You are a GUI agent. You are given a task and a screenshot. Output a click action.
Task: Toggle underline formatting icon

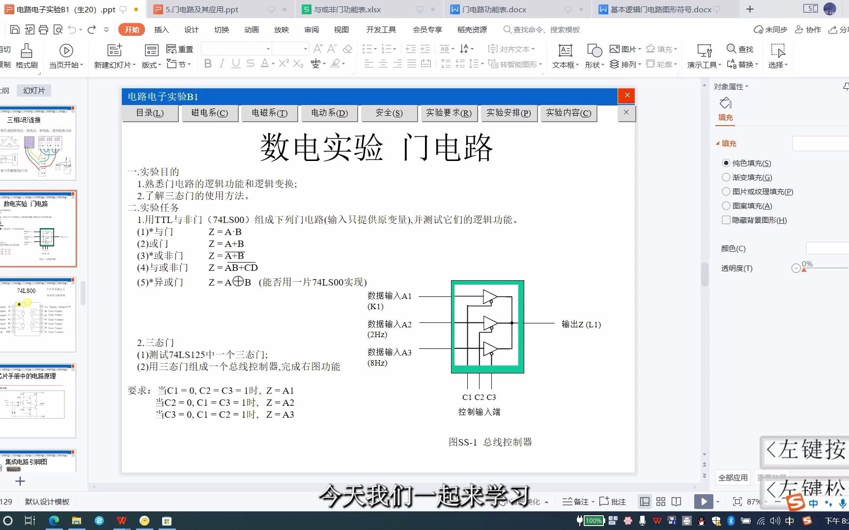click(236, 64)
